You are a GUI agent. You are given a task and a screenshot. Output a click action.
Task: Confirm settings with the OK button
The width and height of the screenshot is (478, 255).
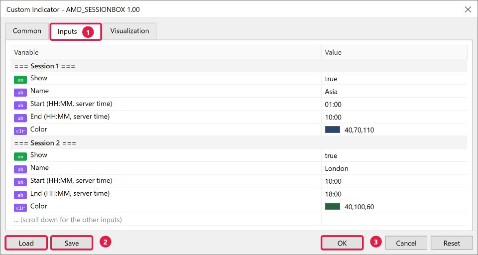[x=342, y=243]
